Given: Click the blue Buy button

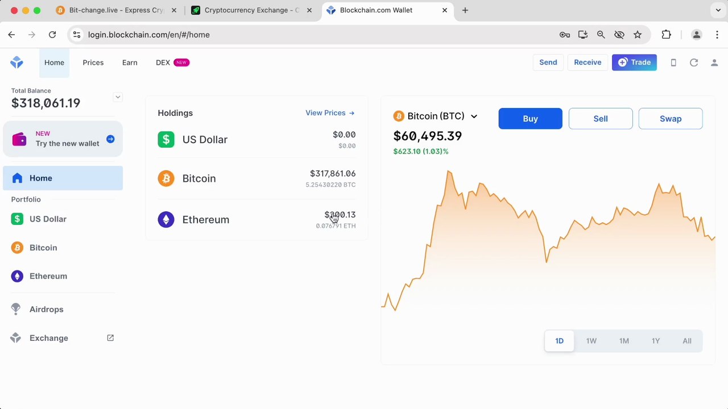Looking at the screenshot, I should [x=530, y=119].
